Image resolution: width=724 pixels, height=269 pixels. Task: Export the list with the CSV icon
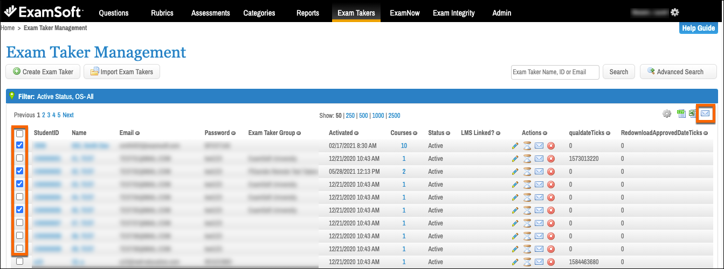coord(681,114)
